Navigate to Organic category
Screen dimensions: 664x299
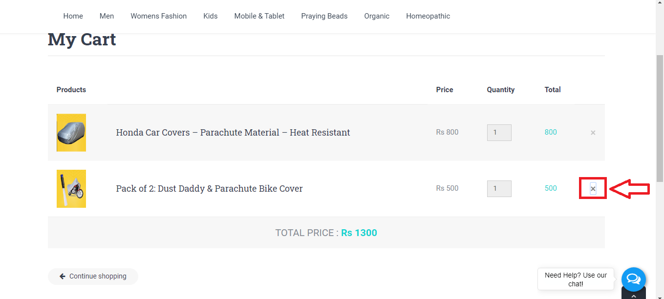coord(376,16)
